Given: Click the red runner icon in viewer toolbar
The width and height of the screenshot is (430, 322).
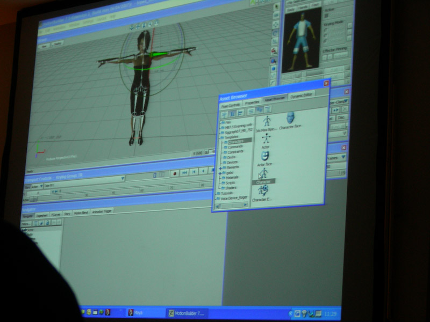Looking at the screenshot, I should [274, 51].
